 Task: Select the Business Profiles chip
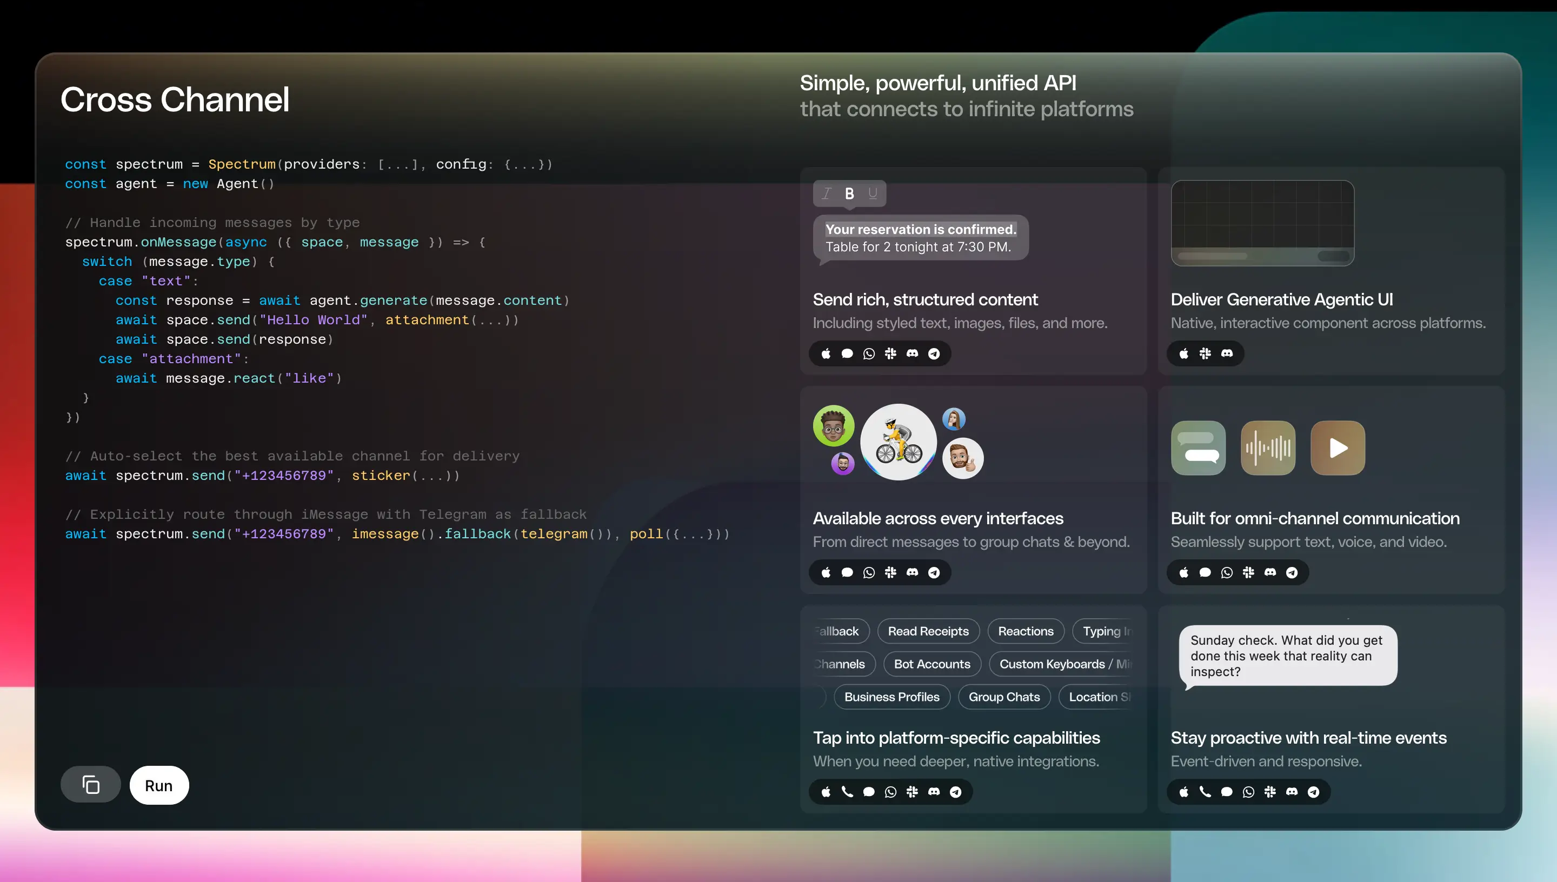(x=892, y=697)
